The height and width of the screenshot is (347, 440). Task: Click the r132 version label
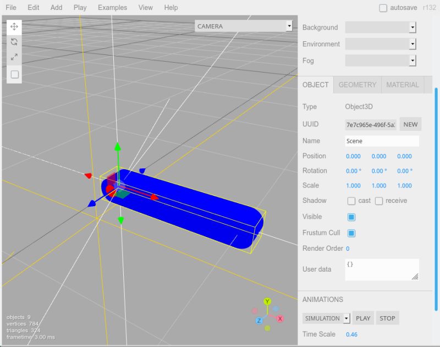tap(429, 8)
